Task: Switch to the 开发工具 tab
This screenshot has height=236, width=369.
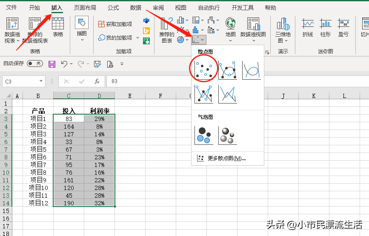Action: tap(243, 8)
